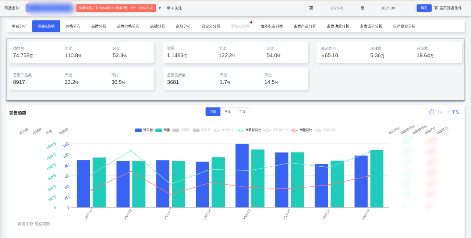Screen dimensions: 471x238
Task: Click the calendar icon in date range
Action: tap(311, 8)
